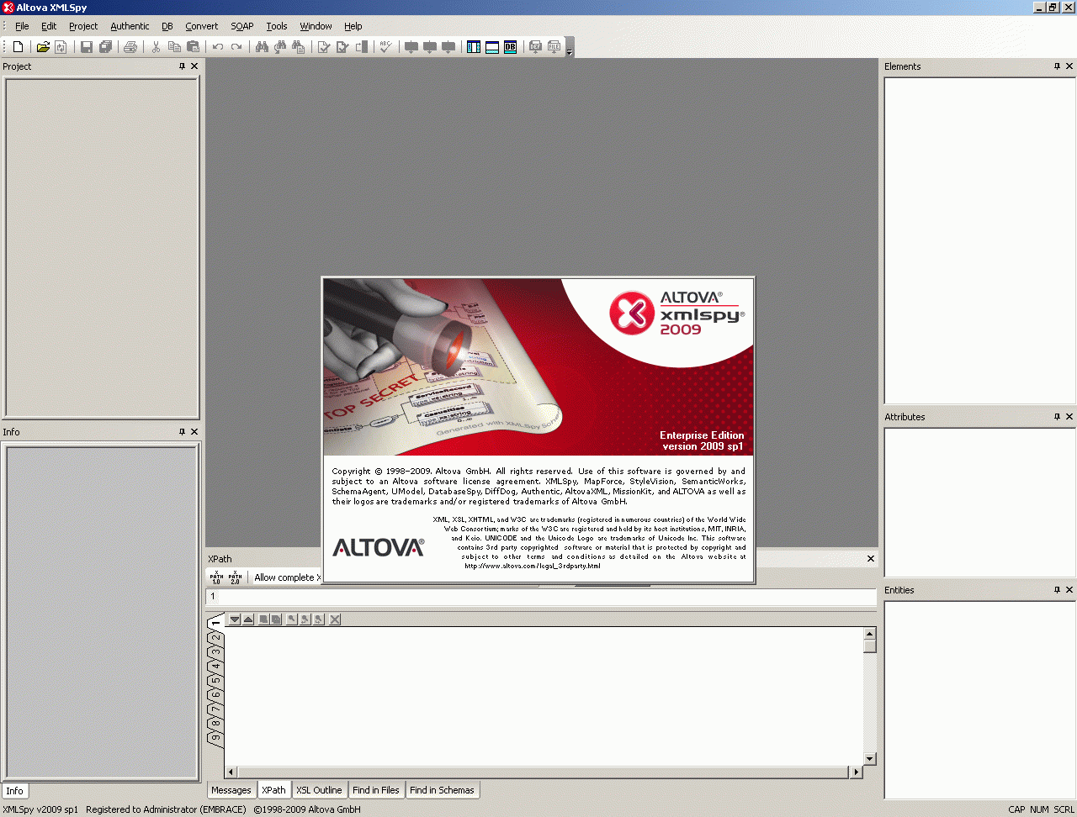Screen dimensions: 1077x817
Task: Open the DB menu
Action: [x=167, y=26]
